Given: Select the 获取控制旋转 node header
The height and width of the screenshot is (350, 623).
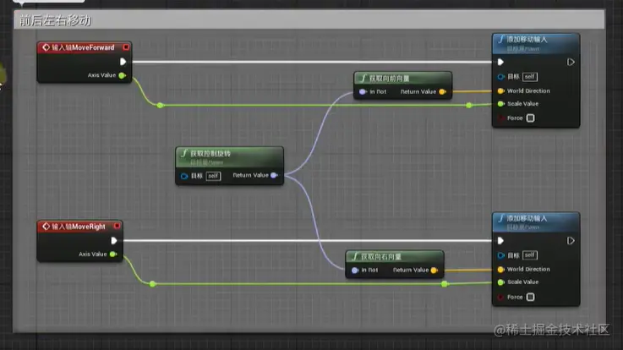Looking at the screenshot, I should coord(229,157).
